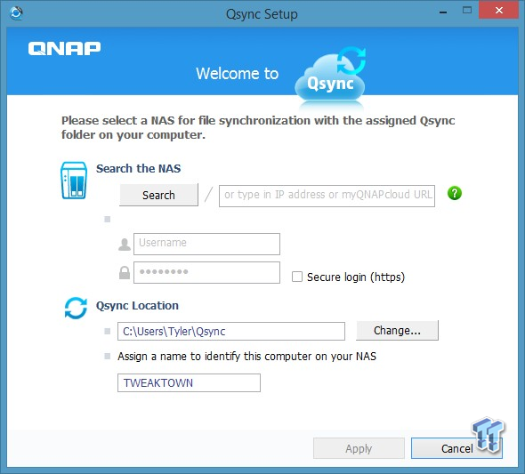Click the Qsync Location sync arrows icon
This screenshot has height=474, width=525.
click(76, 308)
